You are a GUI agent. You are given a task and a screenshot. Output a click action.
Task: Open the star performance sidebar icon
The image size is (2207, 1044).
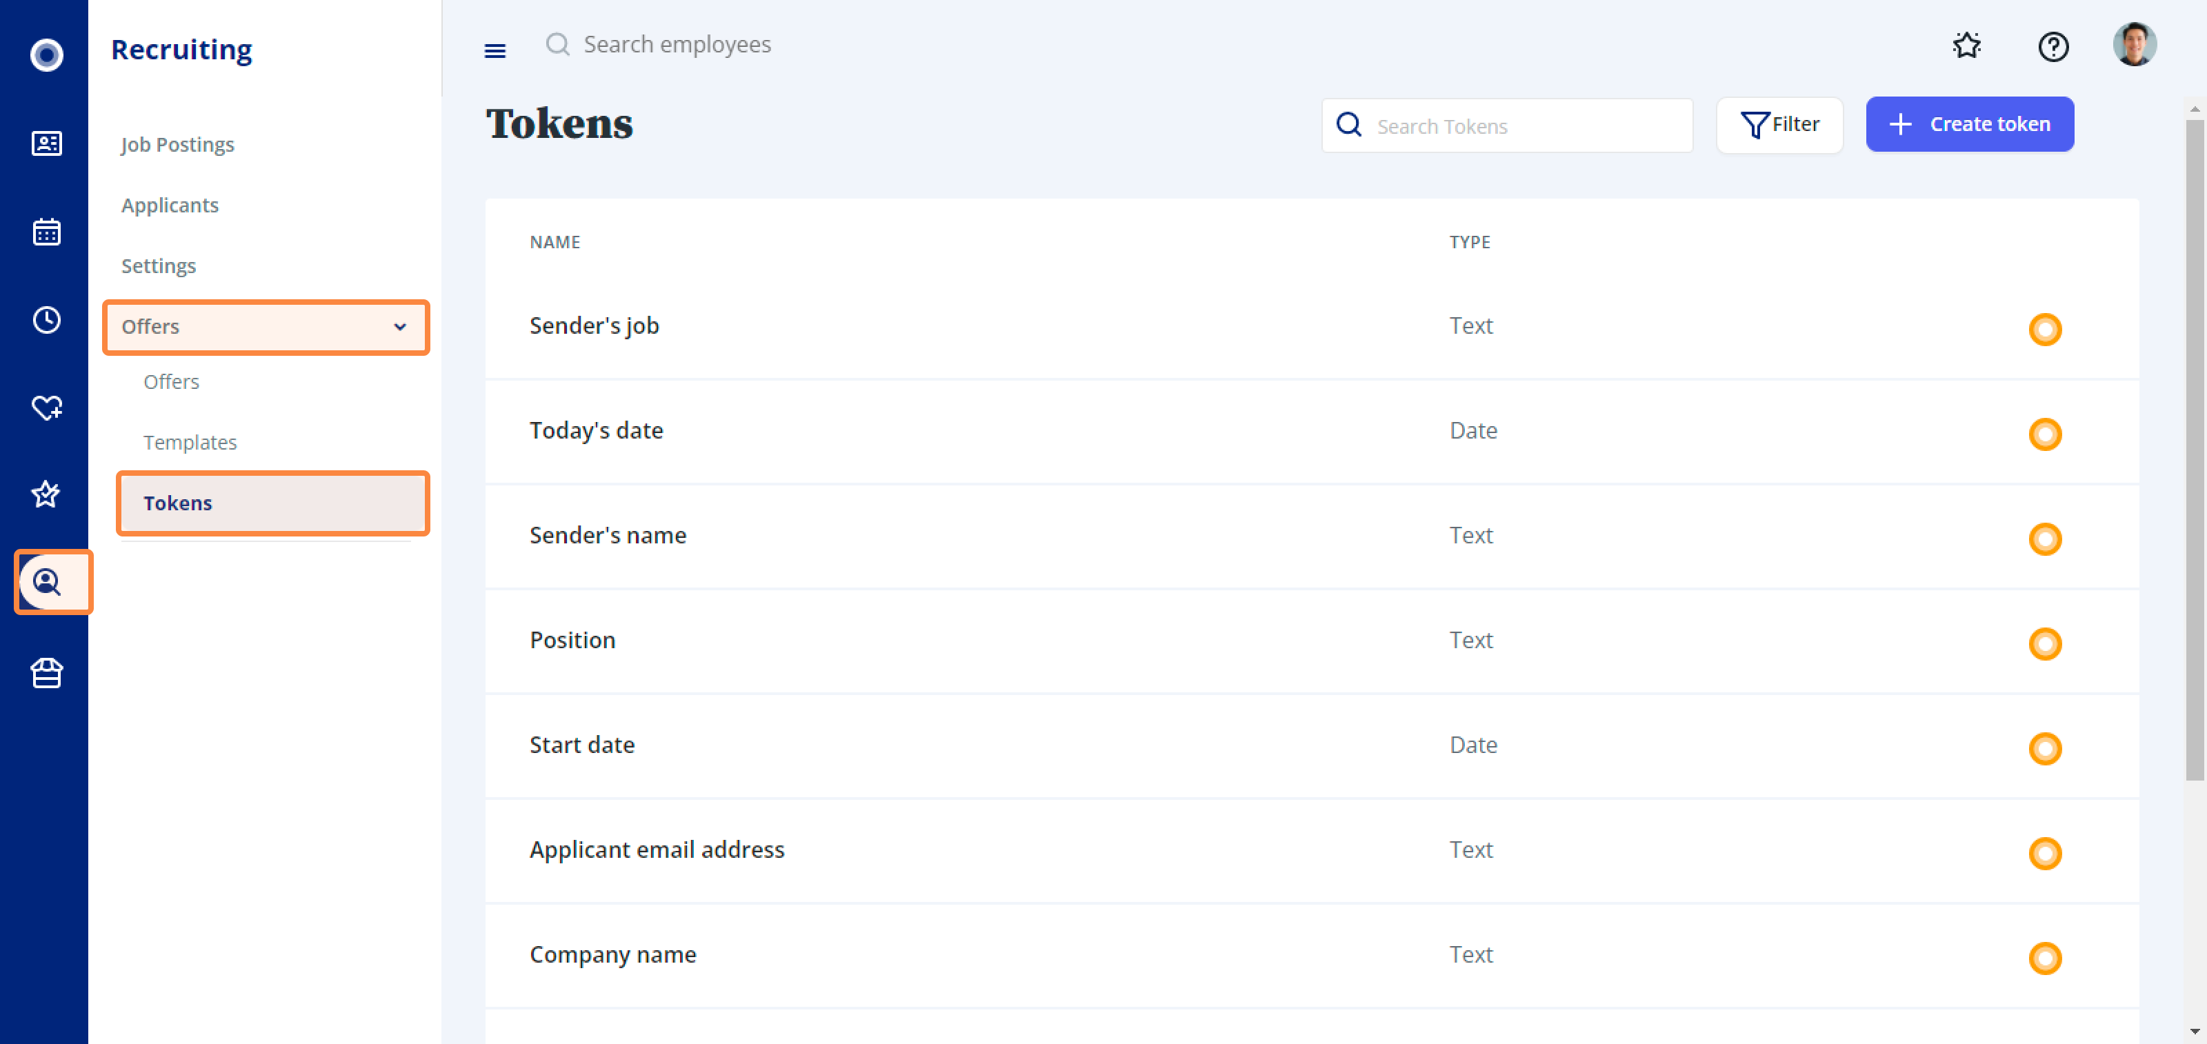(x=46, y=493)
